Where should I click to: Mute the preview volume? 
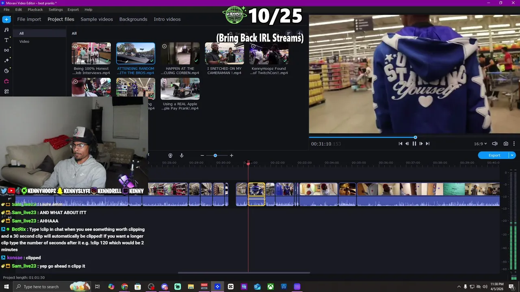coord(495,144)
